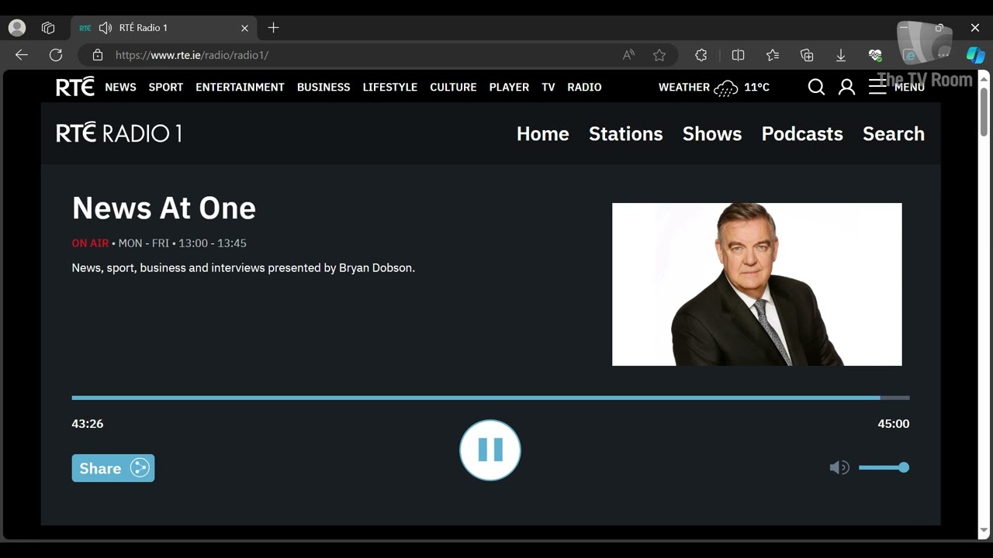The height and width of the screenshot is (558, 993).
Task: Mute audio with the speaker icon
Action: (x=839, y=467)
